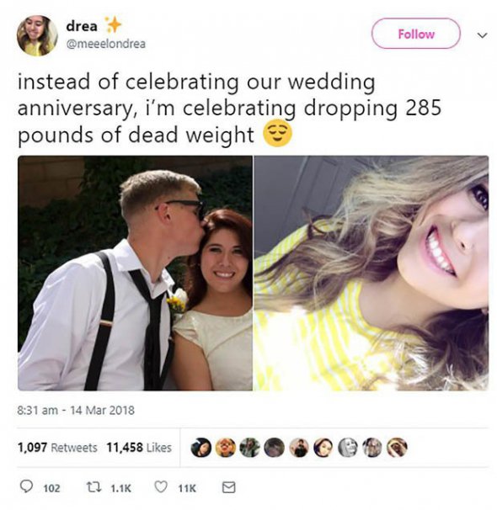
Task: Click last liker avatar in row
Action: [x=397, y=448]
